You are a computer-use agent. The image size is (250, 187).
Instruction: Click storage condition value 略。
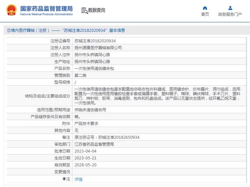[77, 117]
